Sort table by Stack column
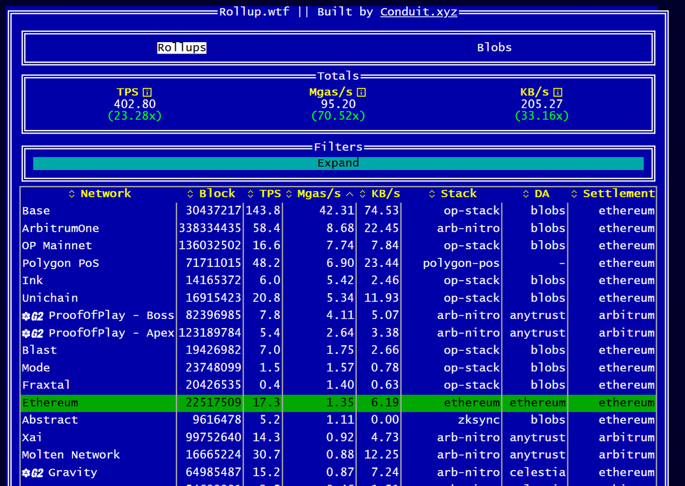This screenshot has width=685, height=486. point(452,194)
